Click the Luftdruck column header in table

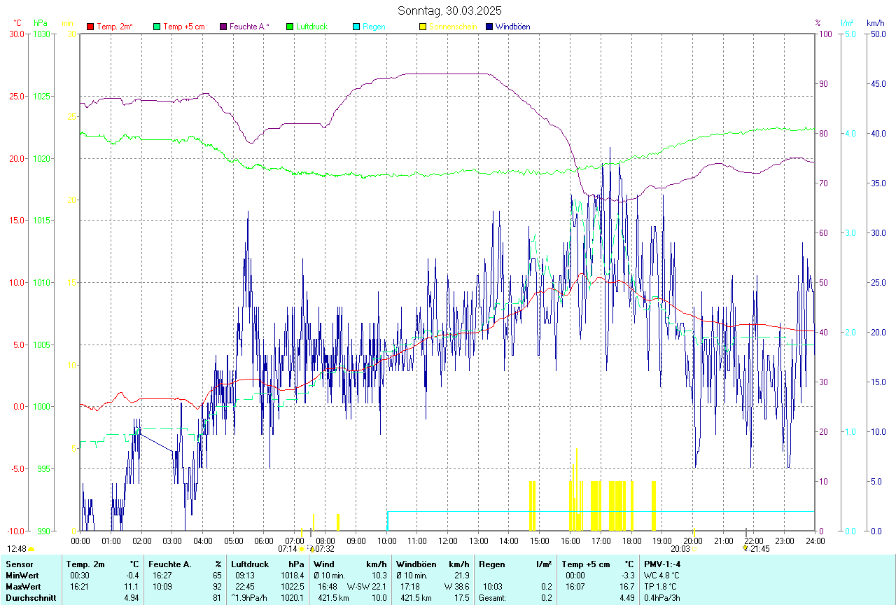click(x=250, y=564)
